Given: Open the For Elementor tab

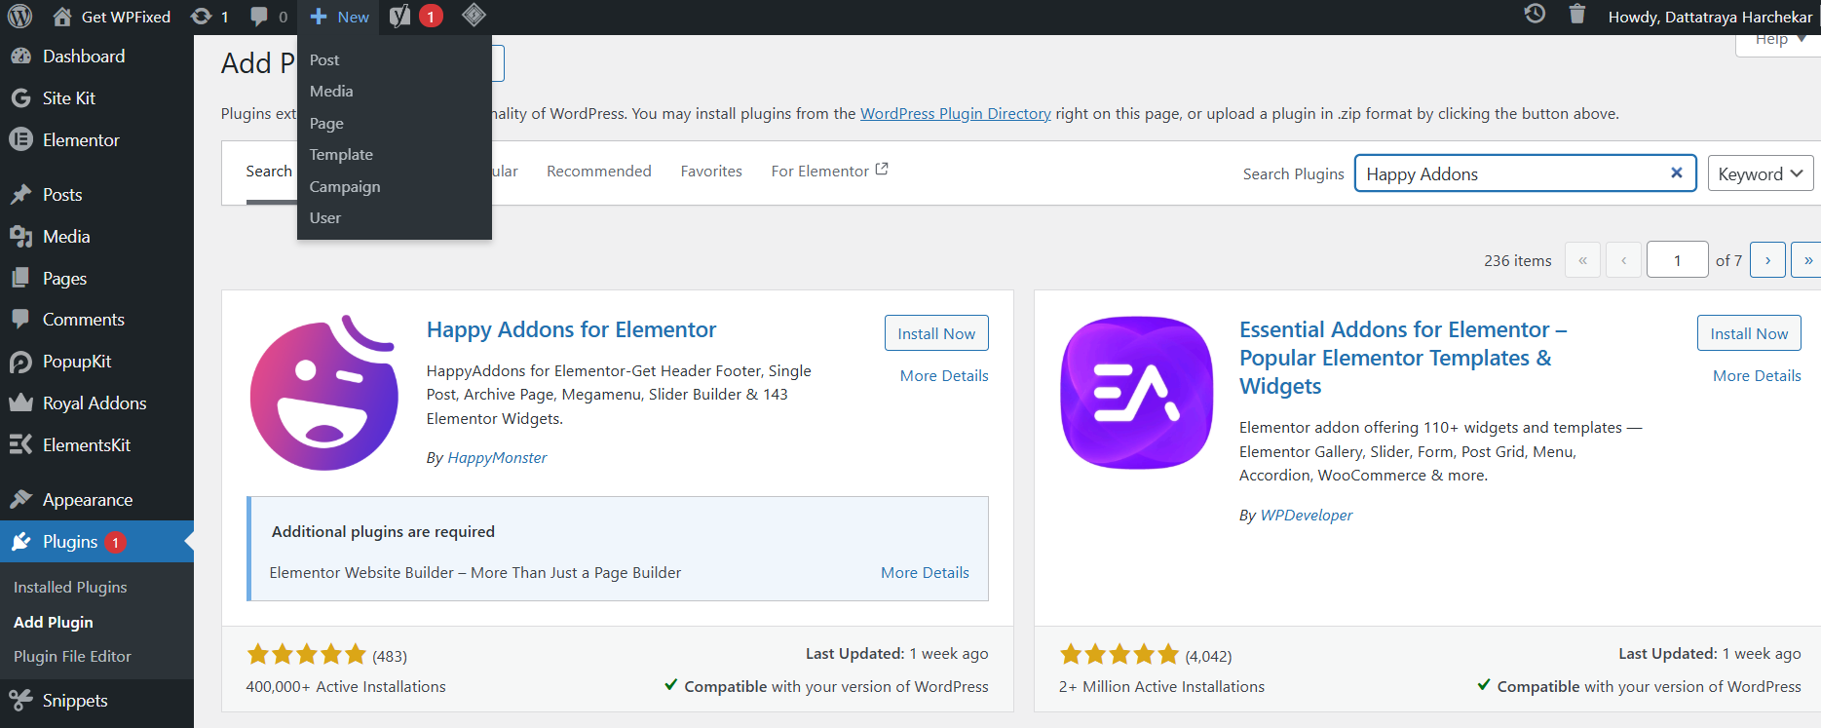Looking at the screenshot, I should coord(829,172).
